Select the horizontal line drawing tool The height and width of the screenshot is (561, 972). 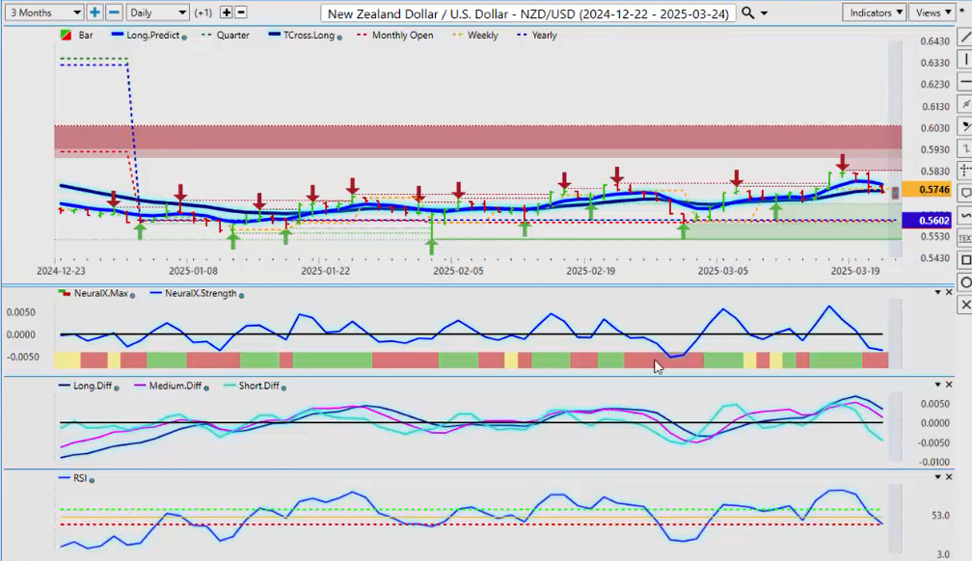(965, 83)
